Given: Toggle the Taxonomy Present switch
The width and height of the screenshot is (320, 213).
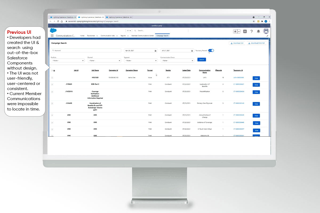Looking at the screenshot, I should 211,50.
